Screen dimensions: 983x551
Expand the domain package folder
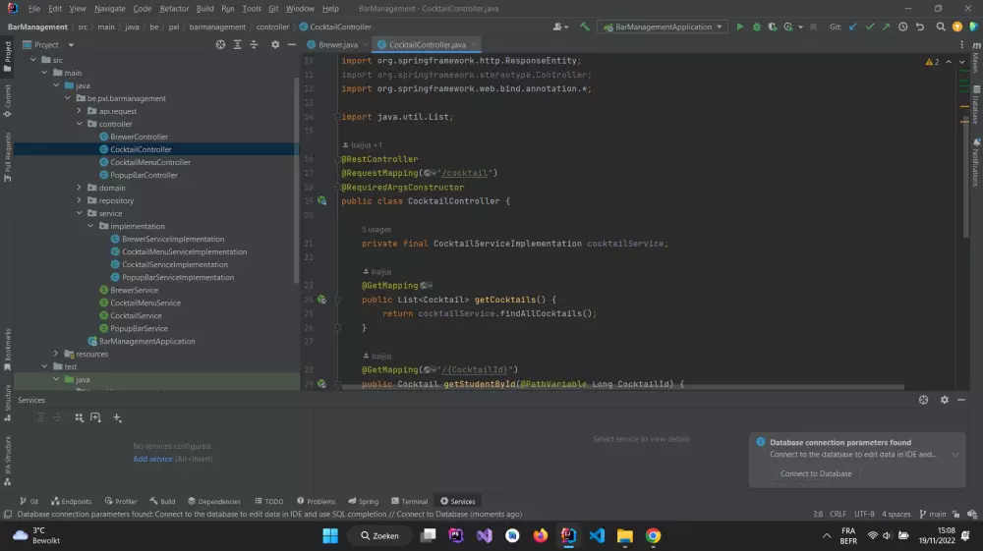80,188
